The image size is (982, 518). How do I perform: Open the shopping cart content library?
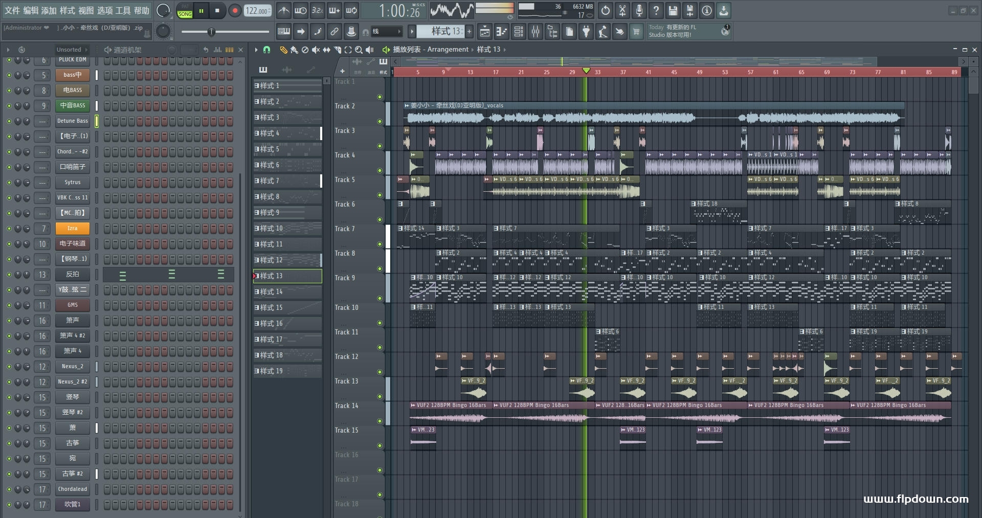click(636, 32)
